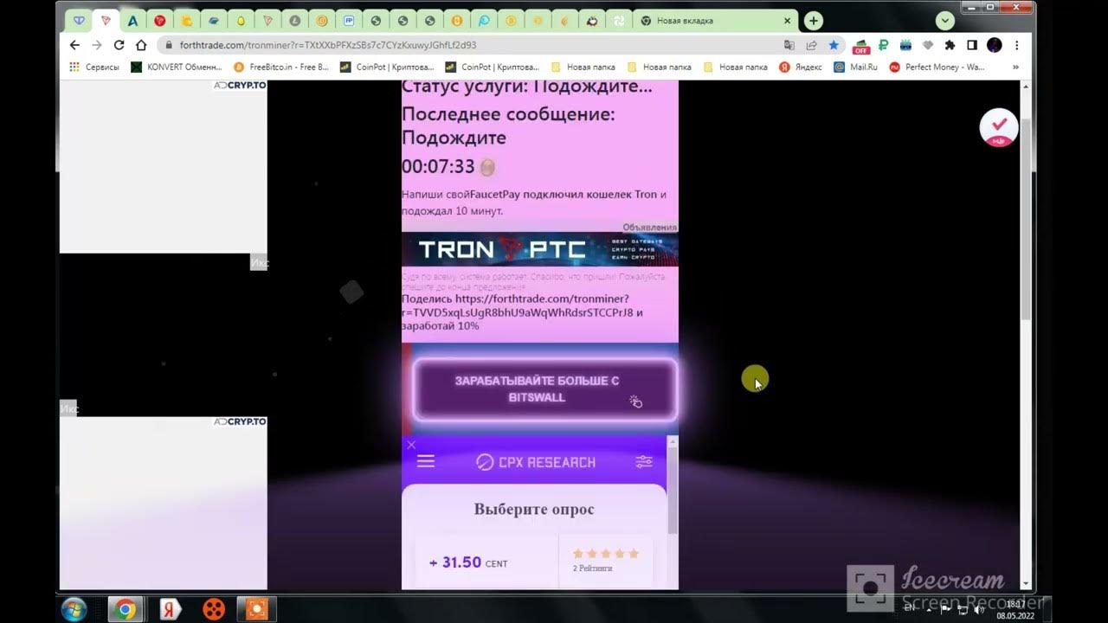
Task: Open the CPX Research hamburger menu
Action: point(426,462)
